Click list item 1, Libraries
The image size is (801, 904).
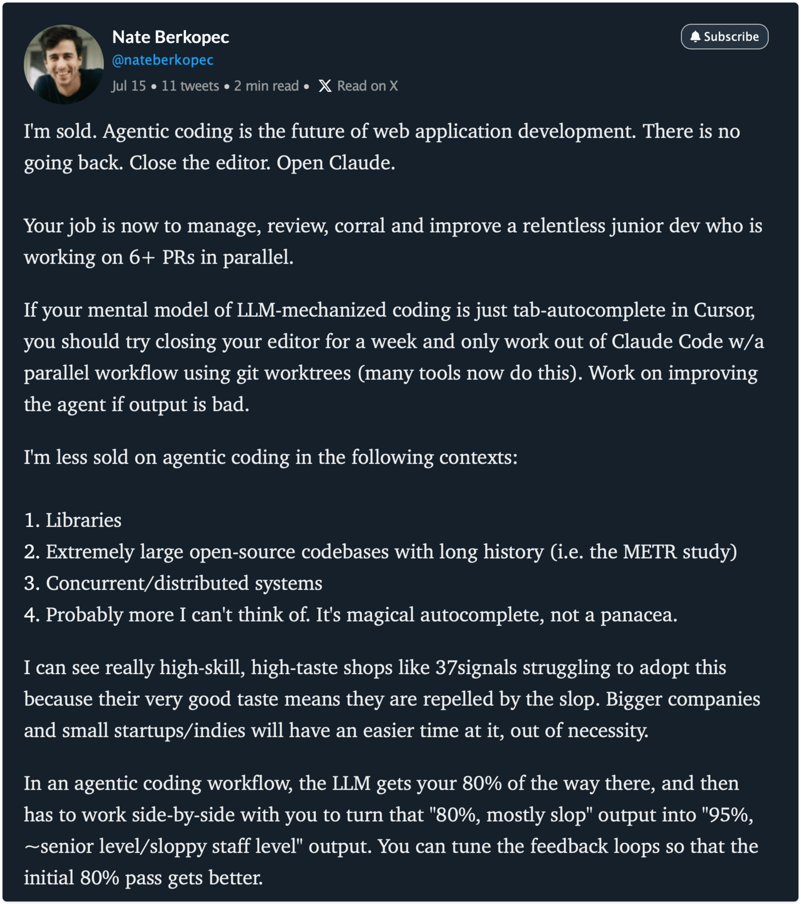[x=73, y=520]
